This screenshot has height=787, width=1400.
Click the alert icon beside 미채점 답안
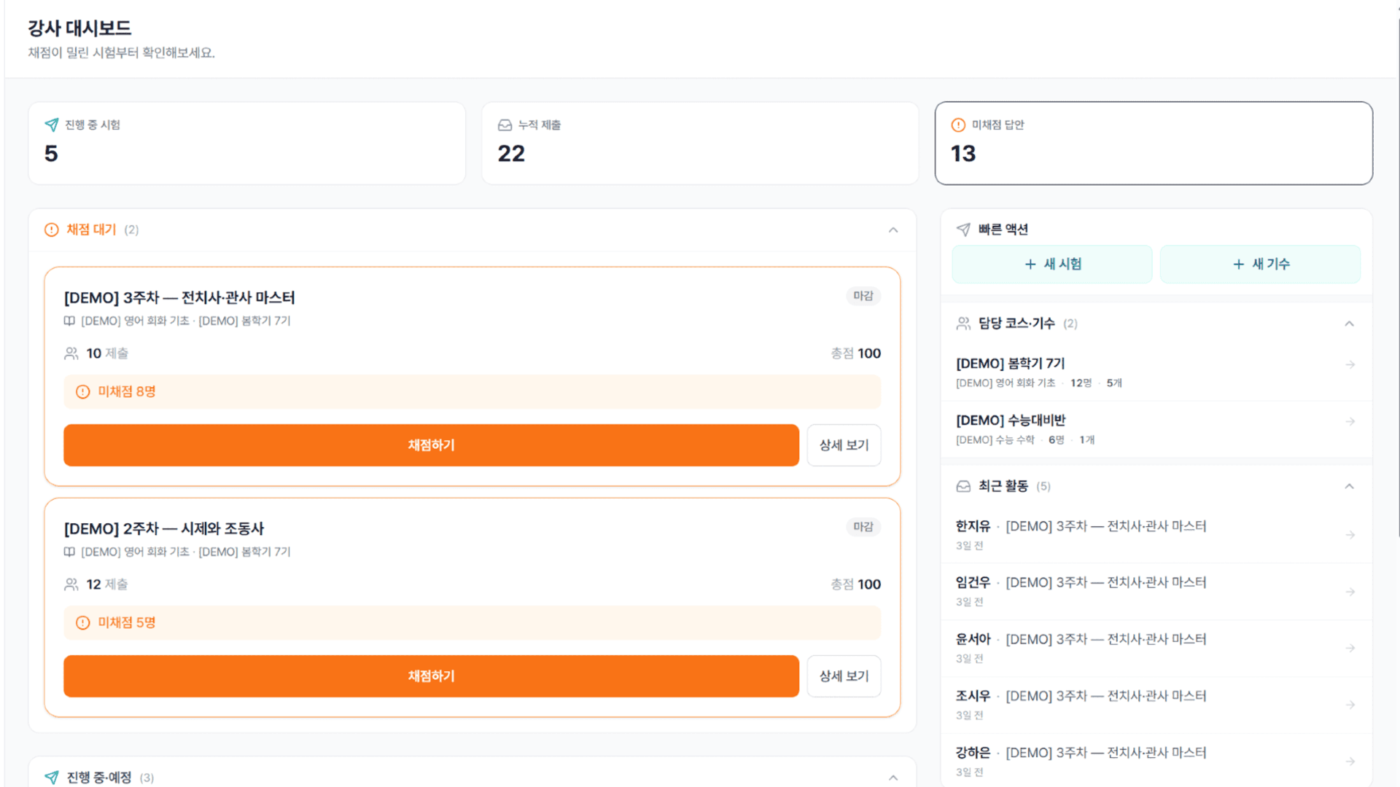pos(958,125)
